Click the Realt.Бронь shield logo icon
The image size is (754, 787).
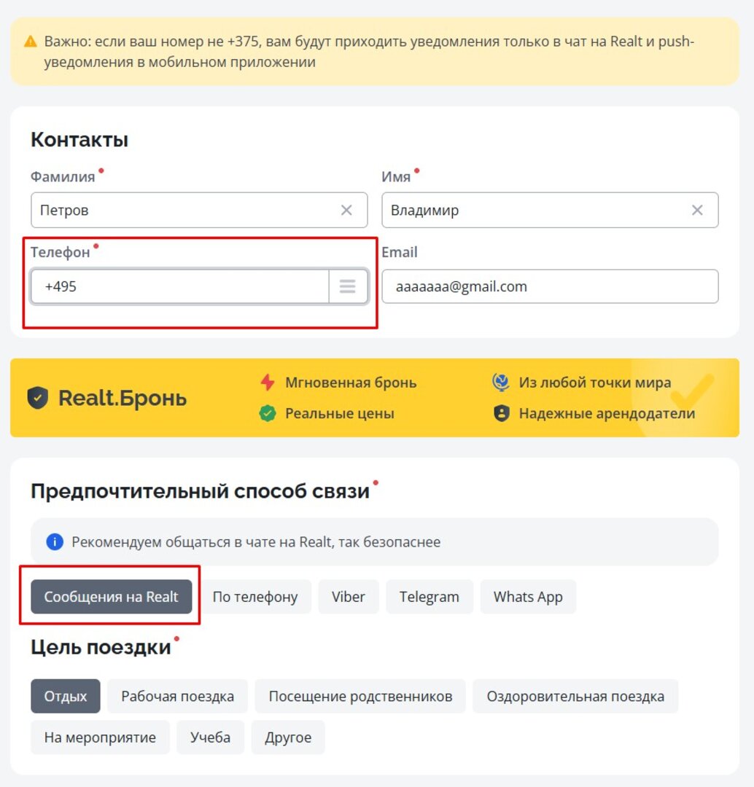(38, 398)
